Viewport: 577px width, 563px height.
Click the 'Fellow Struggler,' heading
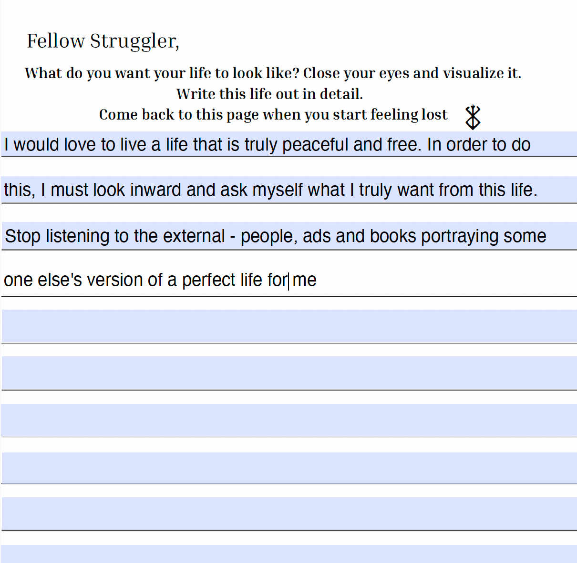(x=103, y=41)
